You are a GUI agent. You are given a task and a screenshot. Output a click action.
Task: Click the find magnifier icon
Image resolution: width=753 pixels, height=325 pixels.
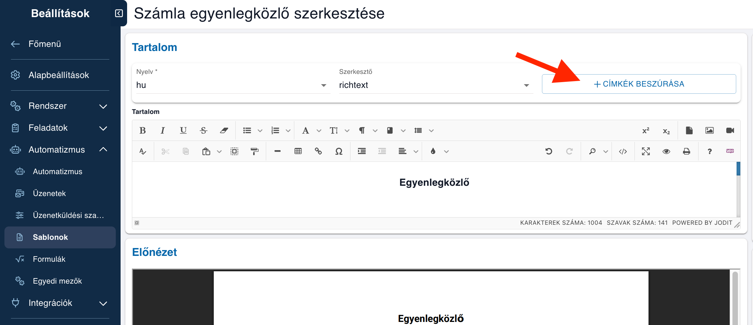[x=592, y=151]
